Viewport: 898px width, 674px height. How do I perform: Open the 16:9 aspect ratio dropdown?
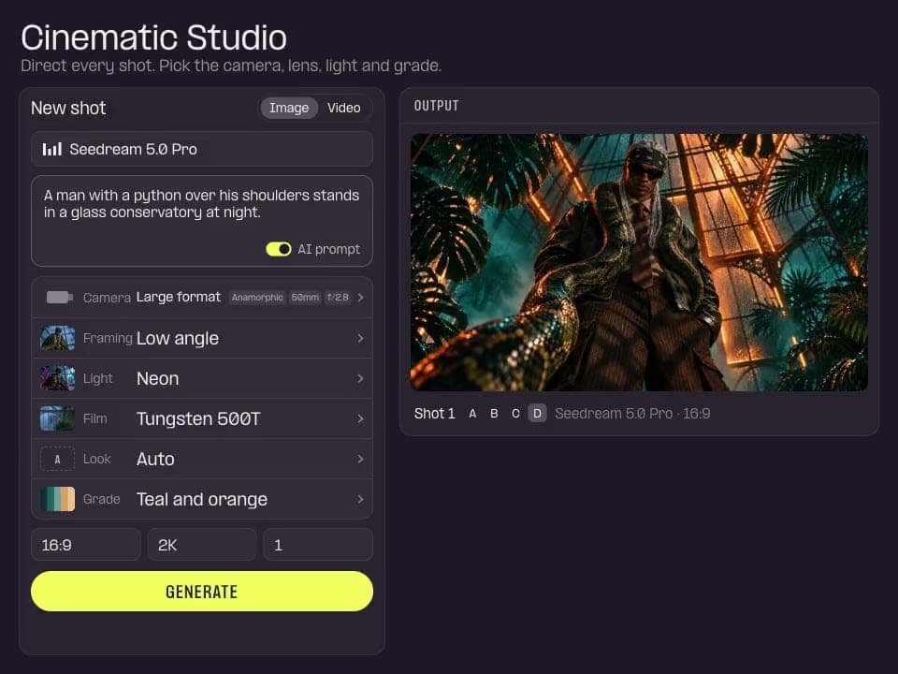pyautogui.click(x=85, y=545)
